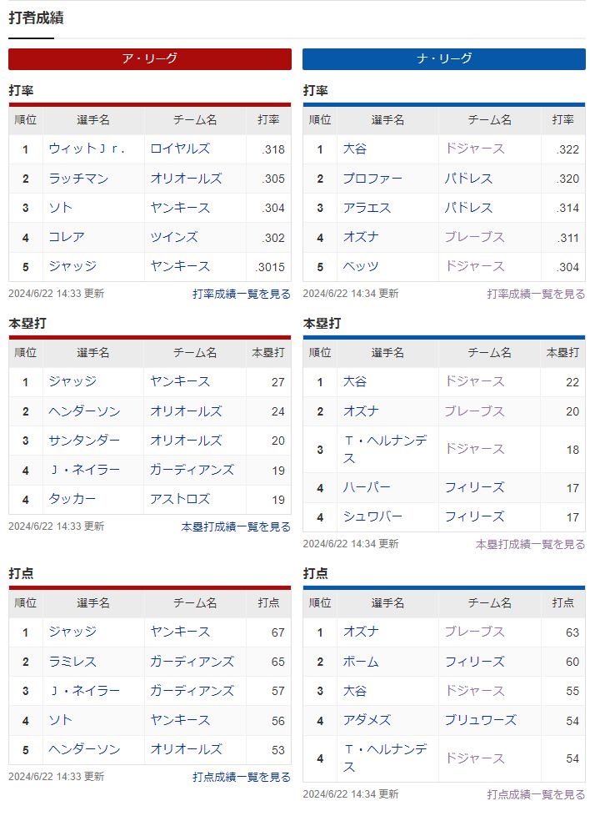Click ロイヤルズ team name link
Image resolution: width=590 pixels, height=816 pixels.
click(x=180, y=149)
